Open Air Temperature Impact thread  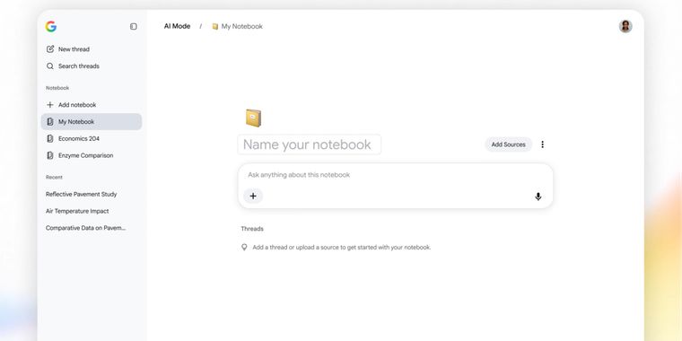[77, 211]
